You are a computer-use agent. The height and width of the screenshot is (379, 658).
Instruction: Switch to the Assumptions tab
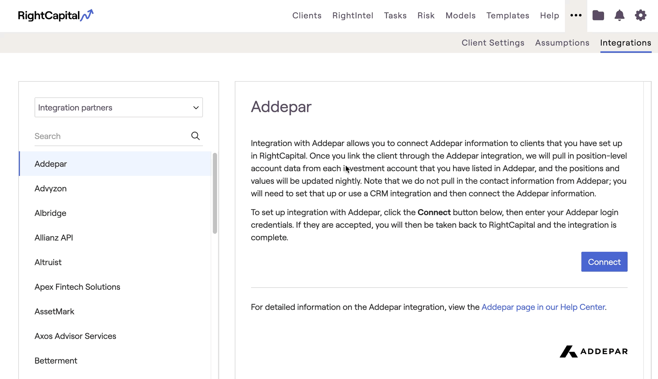click(x=562, y=42)
